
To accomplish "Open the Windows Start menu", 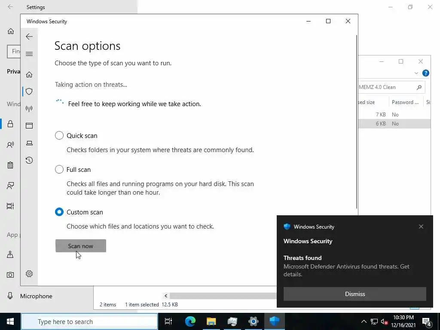I will point(10,321).
